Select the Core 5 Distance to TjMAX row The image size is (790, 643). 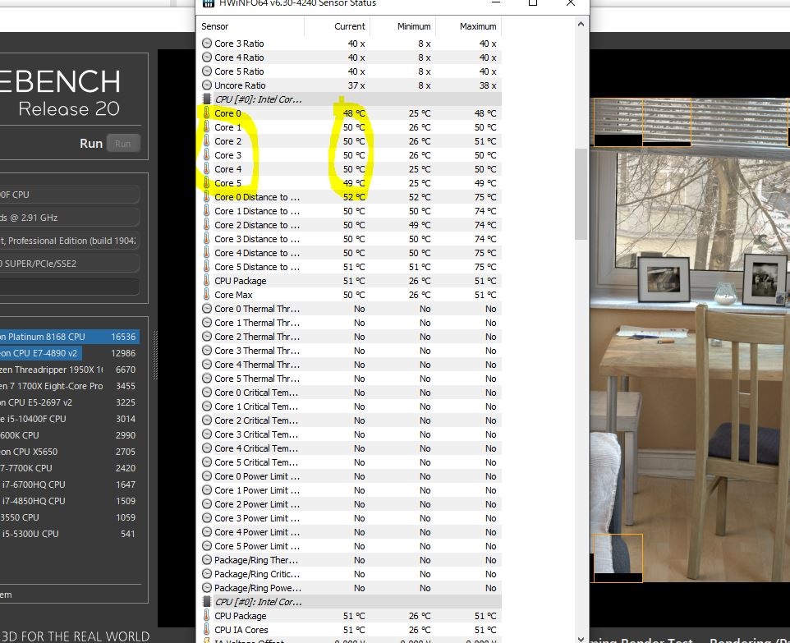(350, 267)
